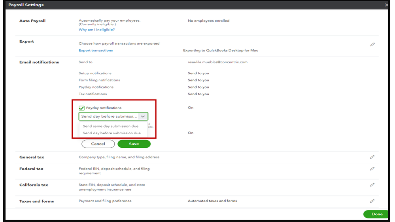395x222 pixels.
Task: Click Automated taxes and forms text
Action: pyautogui.click(x=212, y=201)
